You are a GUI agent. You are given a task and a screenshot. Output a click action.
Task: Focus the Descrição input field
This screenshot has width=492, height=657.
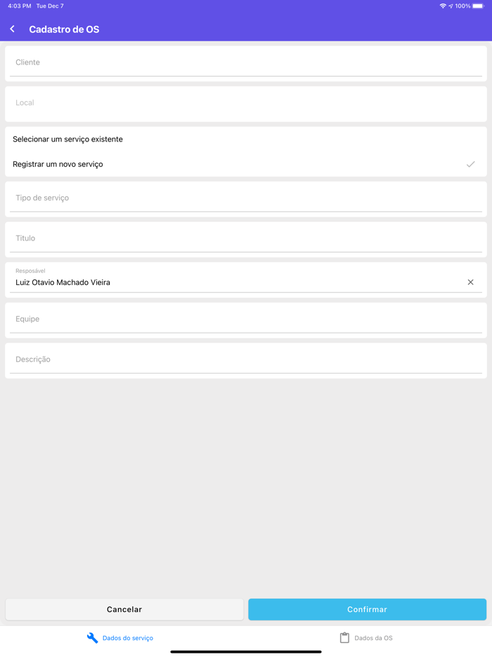click(246, 359)
